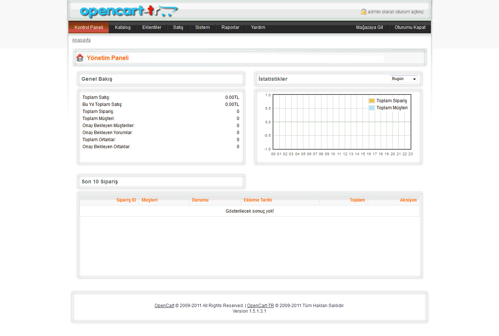Click the Ekleme Tarihi column header

coord(257,200)
